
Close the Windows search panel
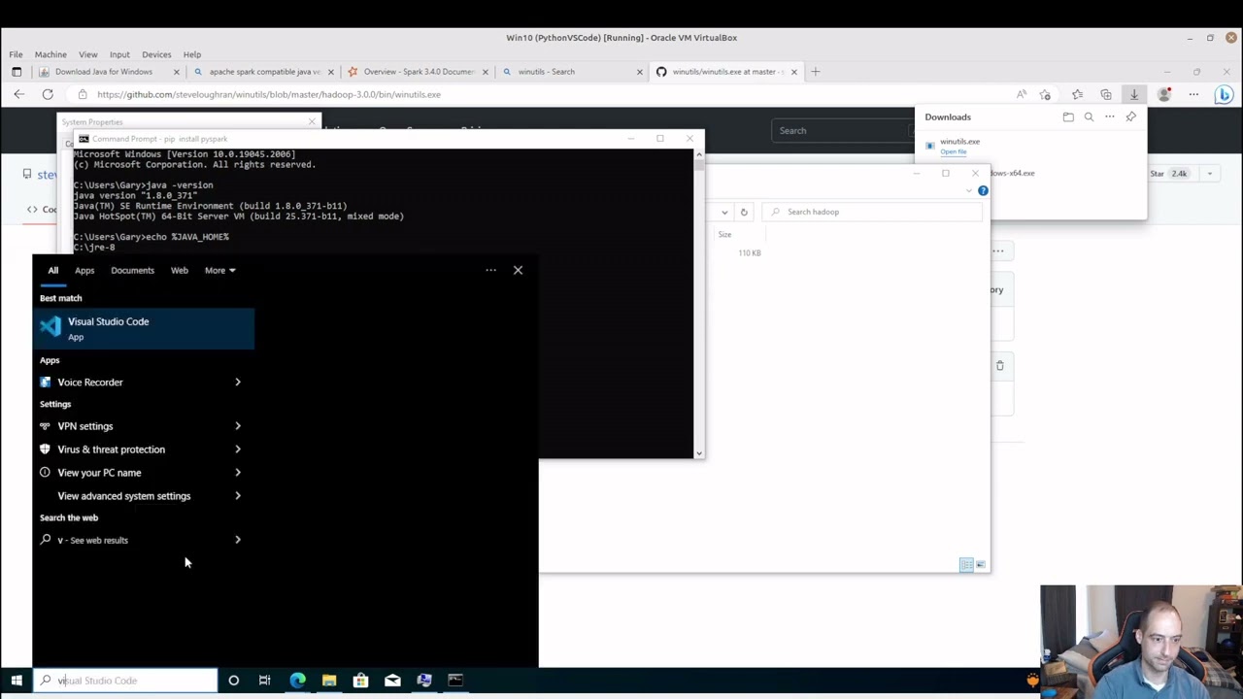(x=518, y=270)
